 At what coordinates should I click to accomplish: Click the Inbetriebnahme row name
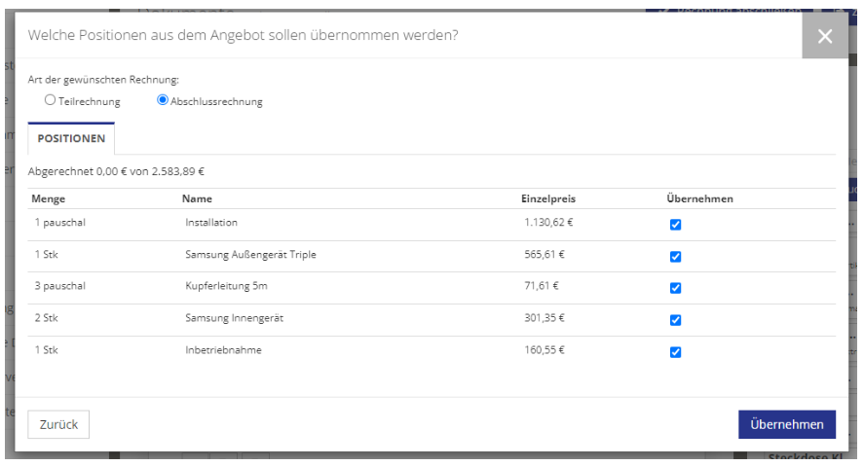[224, 350]
